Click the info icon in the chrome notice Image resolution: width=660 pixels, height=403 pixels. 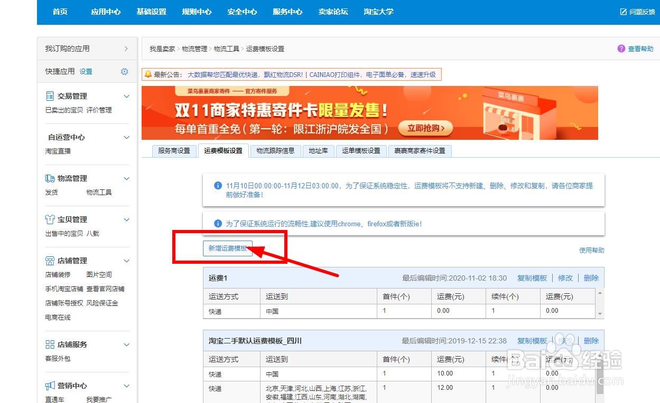pyautogui.click(x=218, y=224)
